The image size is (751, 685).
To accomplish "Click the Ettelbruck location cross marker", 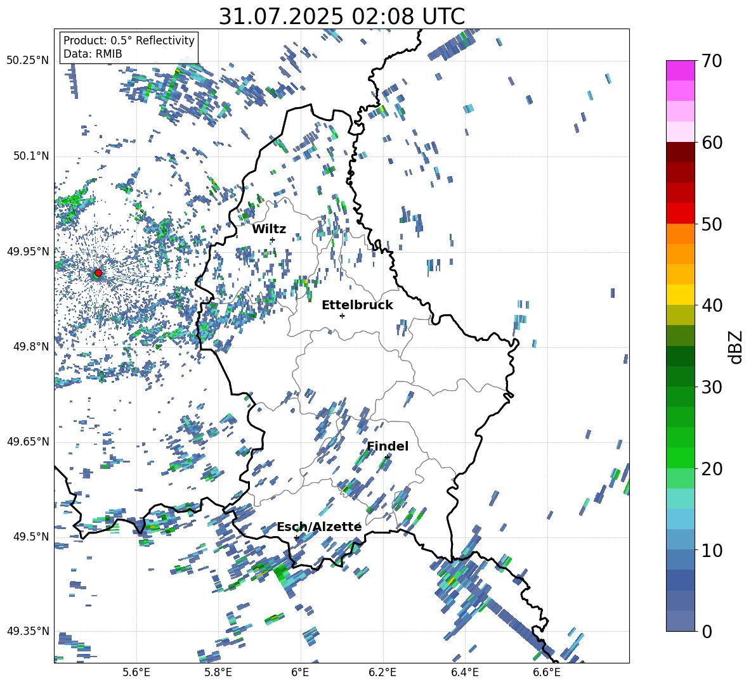I will (x=342, y=316).
